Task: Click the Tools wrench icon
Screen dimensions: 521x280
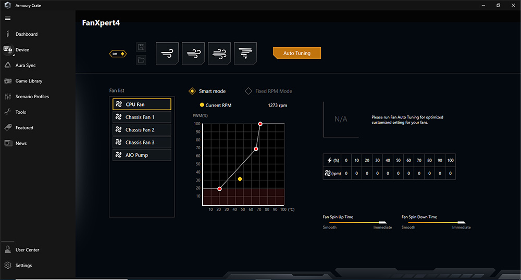Action: pos(8,112)
